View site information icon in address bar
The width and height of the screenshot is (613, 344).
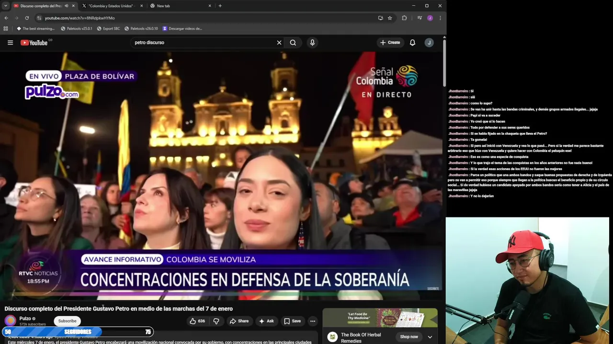click(39, 18)
